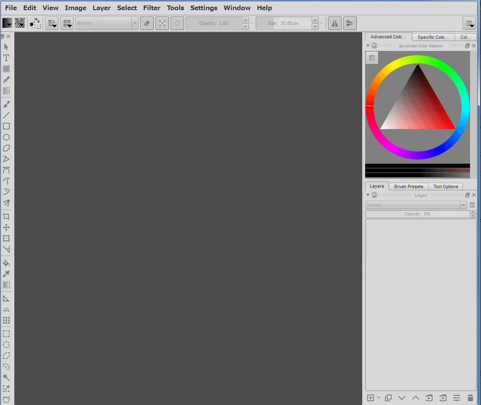Enable preserve alpha in the toolbar
481x405 pixels.
coord(162,23)
